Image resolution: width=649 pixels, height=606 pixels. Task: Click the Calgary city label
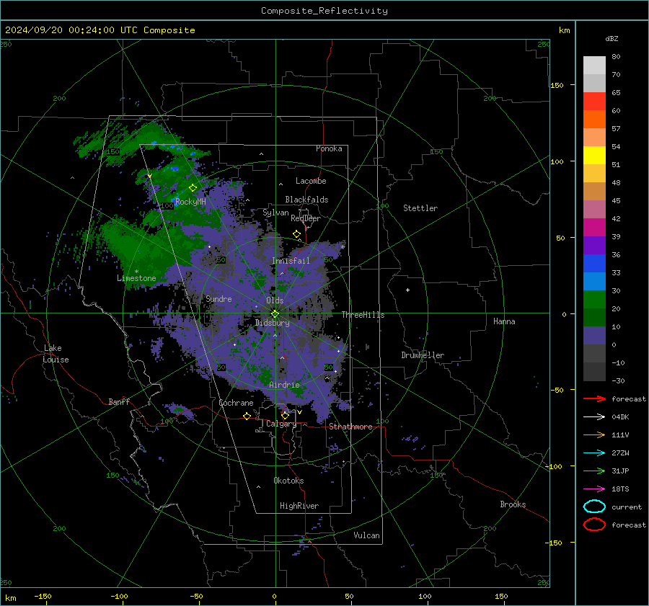click(x=281, y=424)
